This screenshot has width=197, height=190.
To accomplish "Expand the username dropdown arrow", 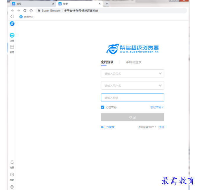I will click(160, 86).
